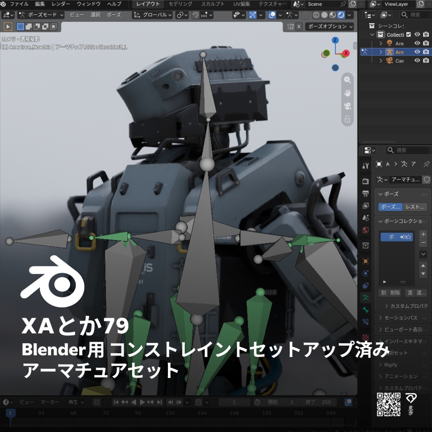Open the 編集 menu
This screenshot has height=432, width=432.
click(40, 4)
